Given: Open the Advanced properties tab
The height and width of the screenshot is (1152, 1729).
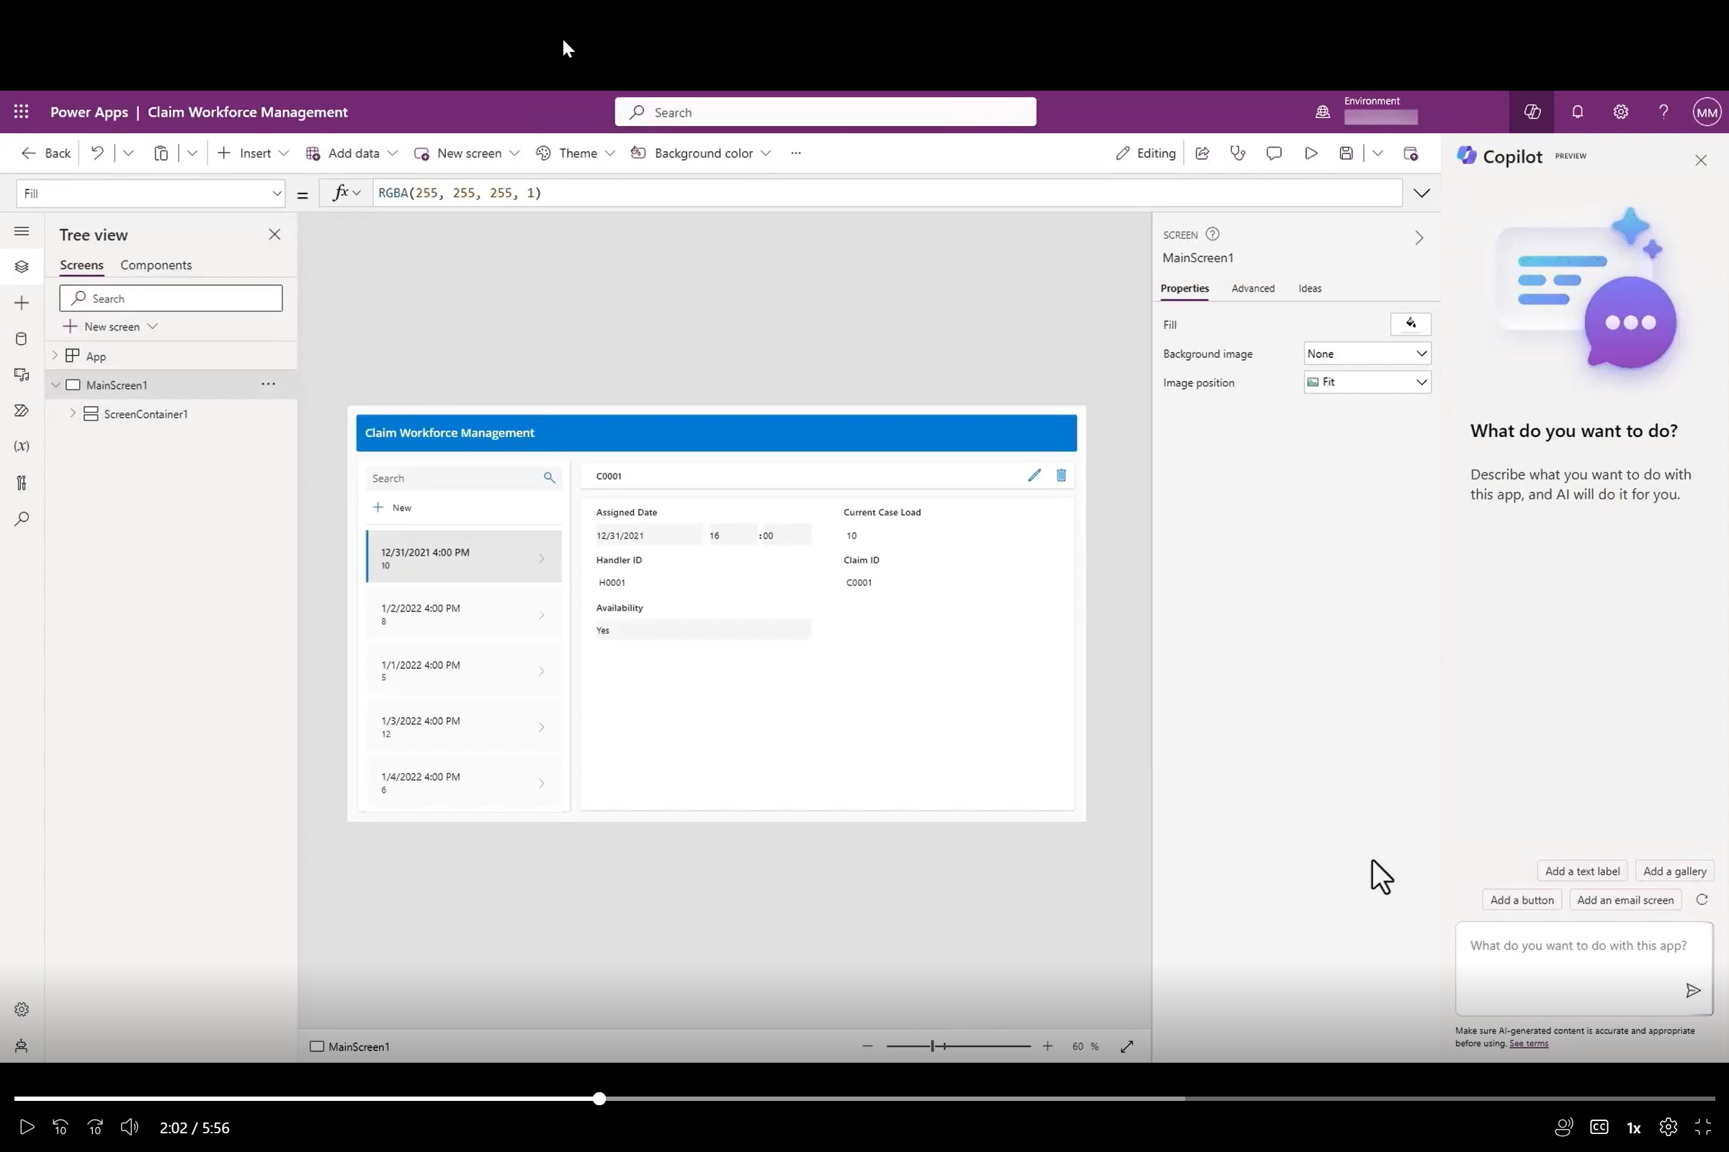Looking at the screenshot, I should click(x=1253, y=289).
